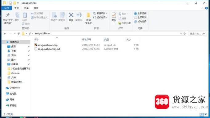This screenshot has height=118, width=210.
Task: Sort by the 类型 type column
Action: tap(107, 39)
